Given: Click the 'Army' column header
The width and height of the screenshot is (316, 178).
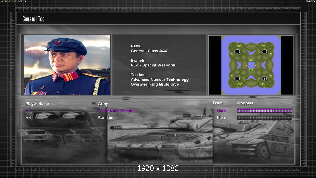Looking at the screenshot, I should pos(103,104).
